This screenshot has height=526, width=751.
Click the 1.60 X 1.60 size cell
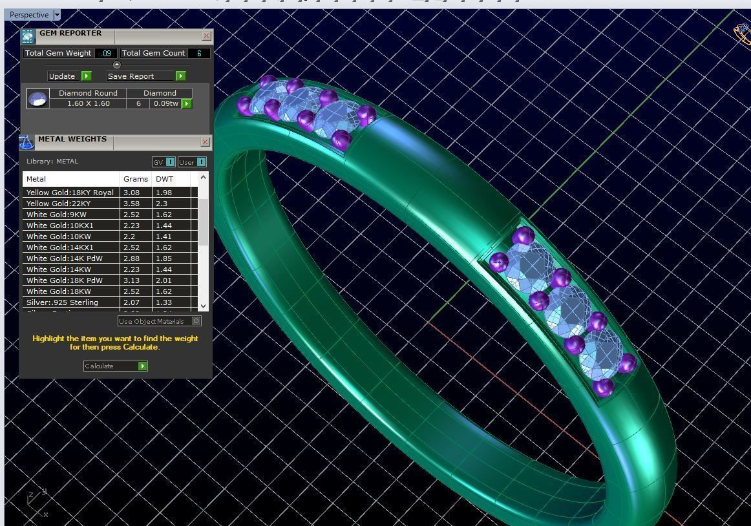click(88, 103)
